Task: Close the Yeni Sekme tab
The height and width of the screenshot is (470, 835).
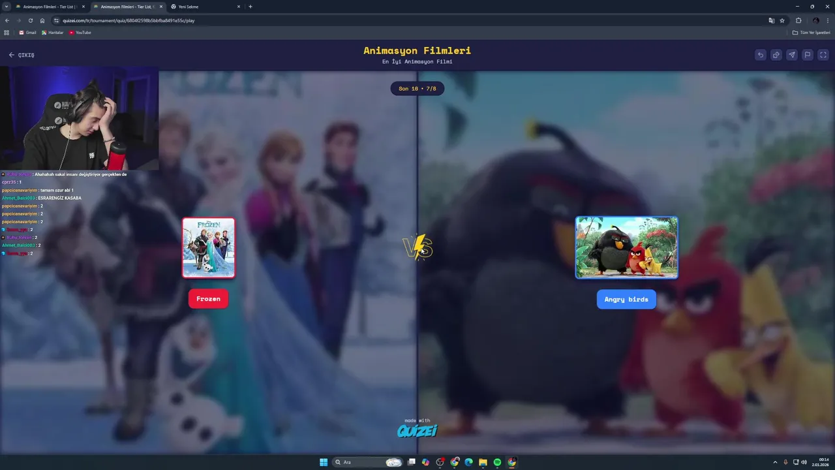Action: click(x=239, y=7)
